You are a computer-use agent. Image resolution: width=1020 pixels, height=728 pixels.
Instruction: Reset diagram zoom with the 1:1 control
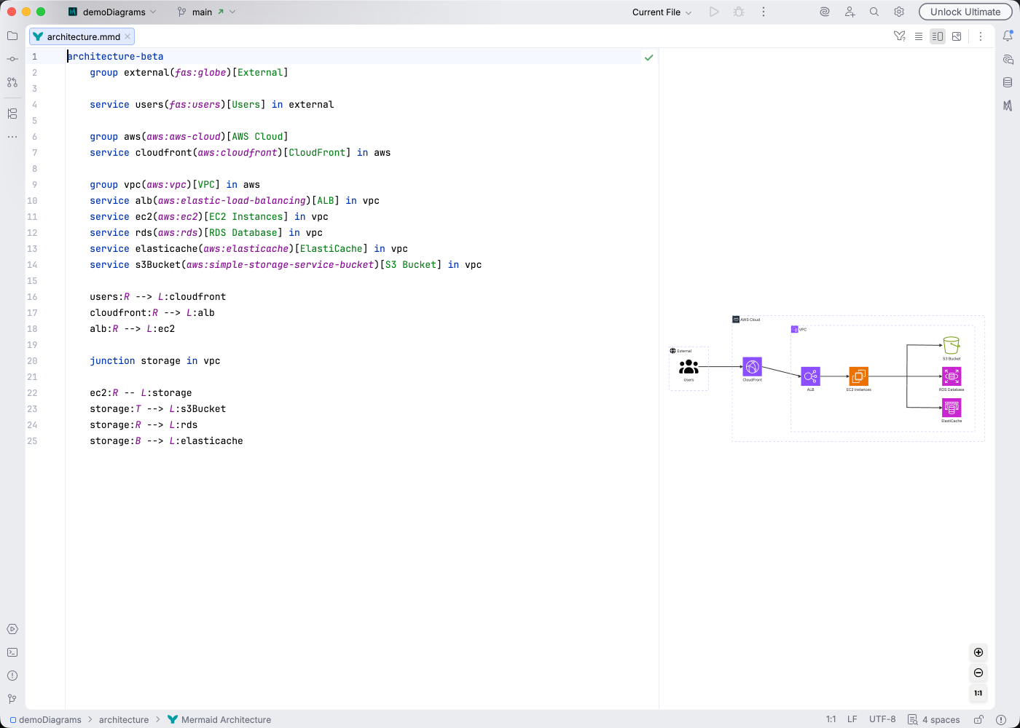pos(978,693)
